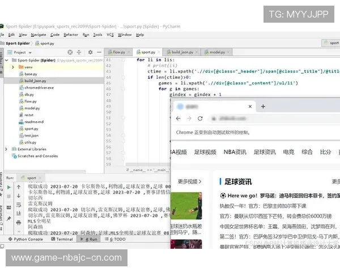Close the sport Run tab
Image resolution: width=340 pixels, height=272 pixels.
[40, 178]
